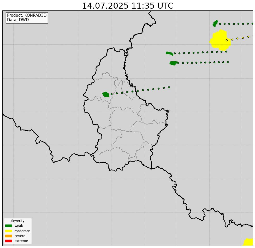Click the red extreme severity swatch

[x=8, y=241]
